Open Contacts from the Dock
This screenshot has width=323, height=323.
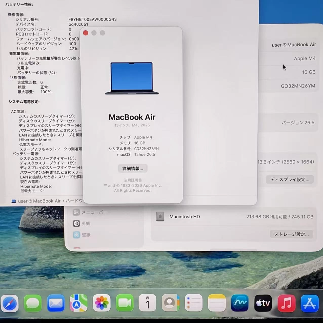[x=171, y=303]
